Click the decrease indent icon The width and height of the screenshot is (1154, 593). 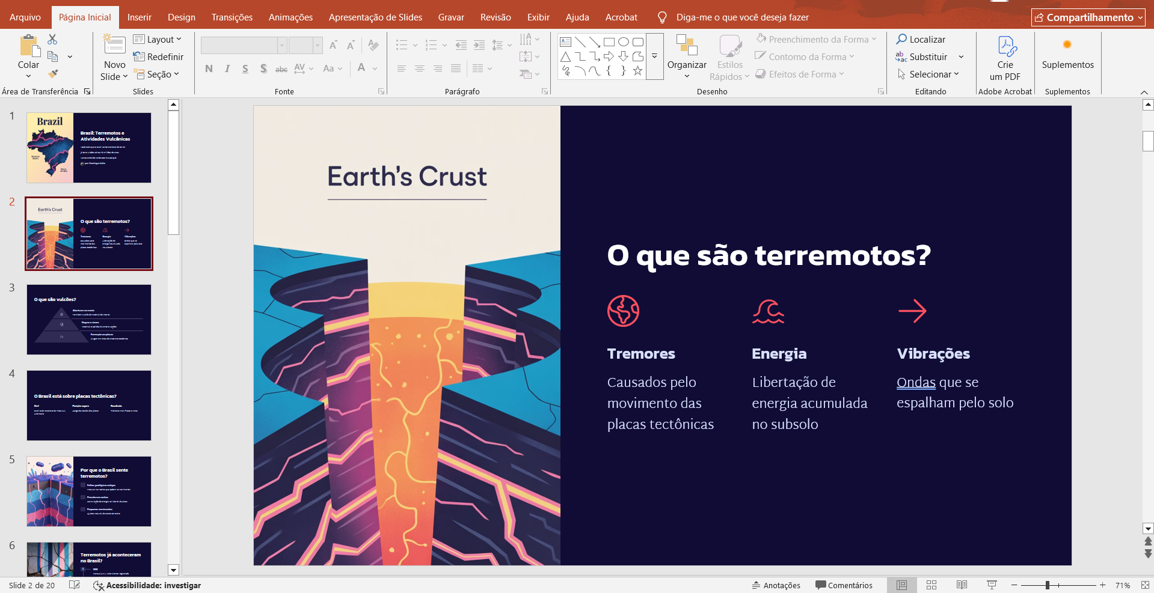[461, 45]
